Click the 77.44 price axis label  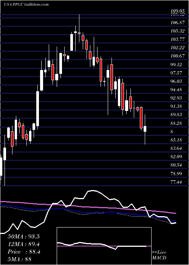coord(177,182)
